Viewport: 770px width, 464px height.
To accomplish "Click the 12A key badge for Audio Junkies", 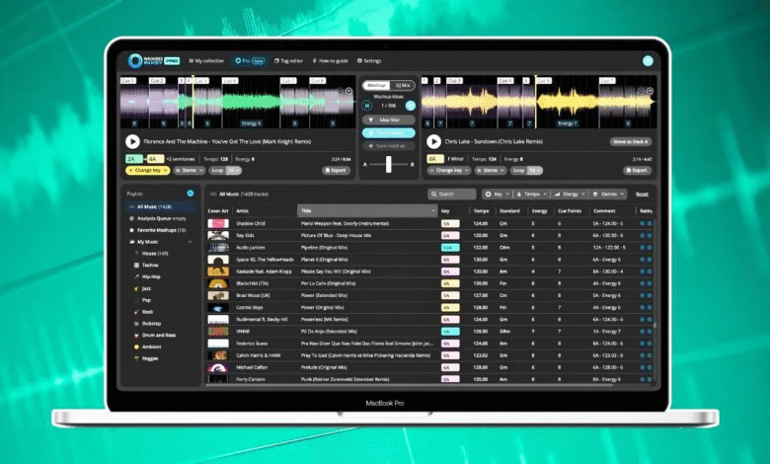I will pyautogui.click(x=450, y=248).
